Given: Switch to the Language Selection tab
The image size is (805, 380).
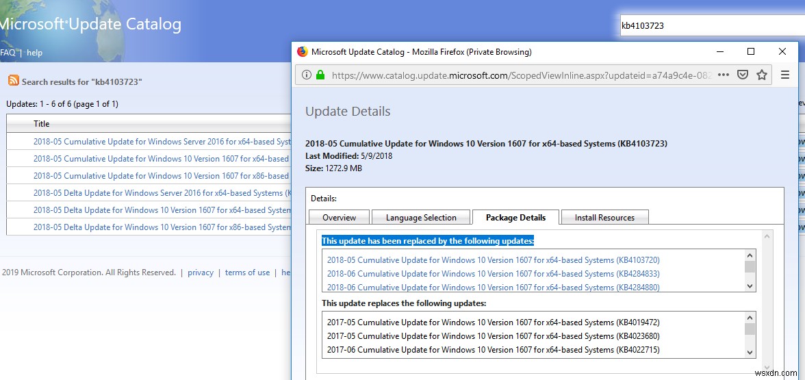Looking at the screenshot, I should click(421, 217).
